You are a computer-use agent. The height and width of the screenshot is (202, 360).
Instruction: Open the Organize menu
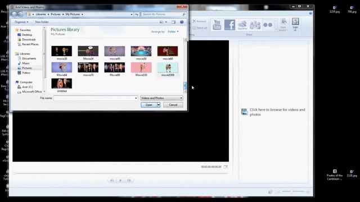(x=21, y=22)
